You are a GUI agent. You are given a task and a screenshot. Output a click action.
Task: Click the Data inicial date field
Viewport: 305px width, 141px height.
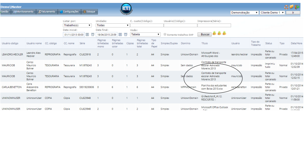point(74,35)
